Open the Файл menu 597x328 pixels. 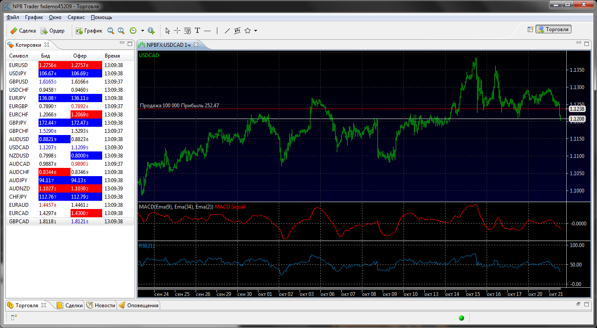click(x=13, y=17)
